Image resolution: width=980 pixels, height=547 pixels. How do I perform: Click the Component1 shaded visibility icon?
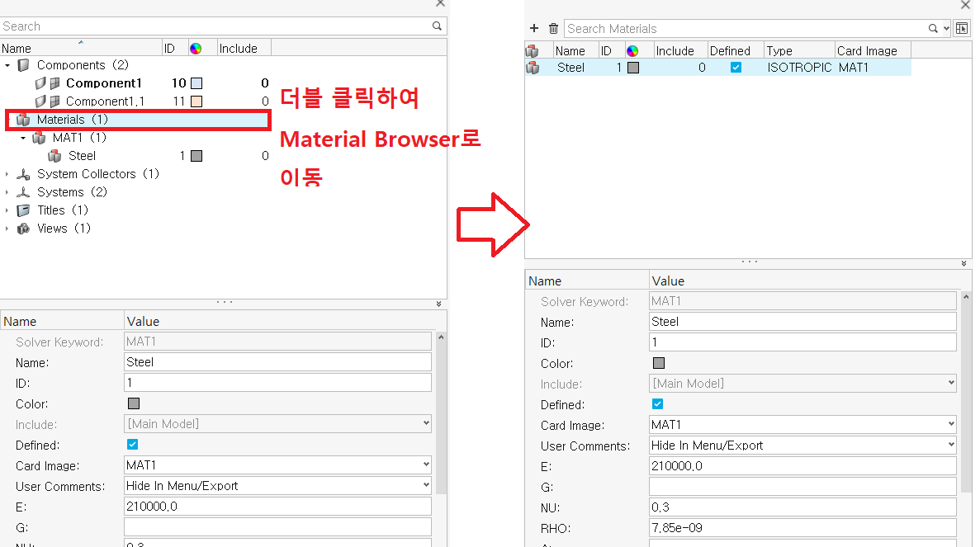point(40,83)
